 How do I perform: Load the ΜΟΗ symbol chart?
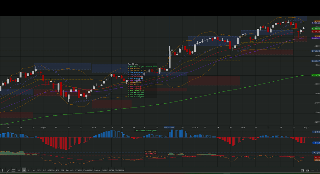111,170
